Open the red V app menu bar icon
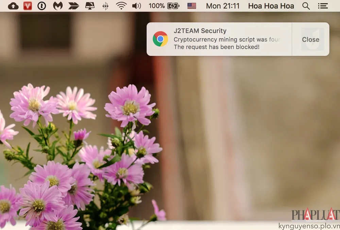 click(x=28, y=6)
